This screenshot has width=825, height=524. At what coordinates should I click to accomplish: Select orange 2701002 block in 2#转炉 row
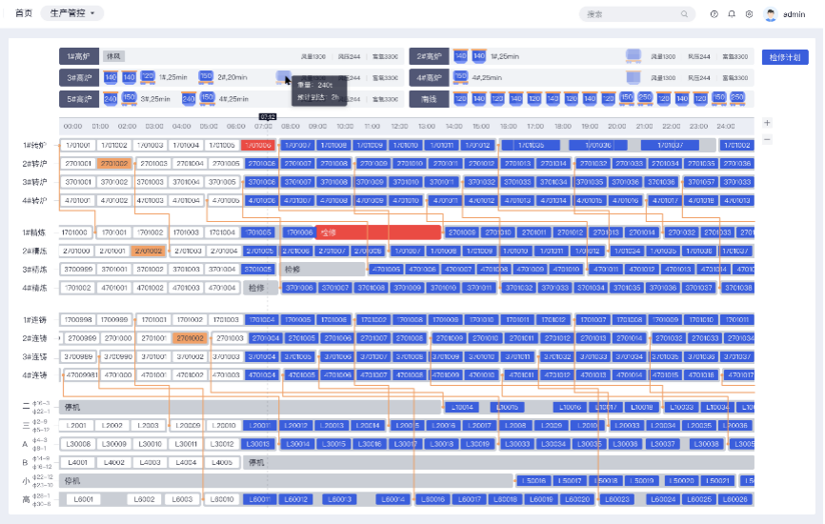(x=114, y=164)
